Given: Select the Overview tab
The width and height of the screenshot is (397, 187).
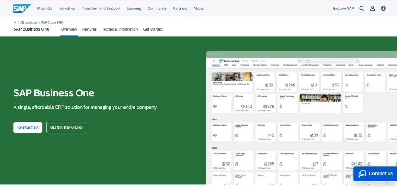Looking at the screenshot, I should [69, 29].
